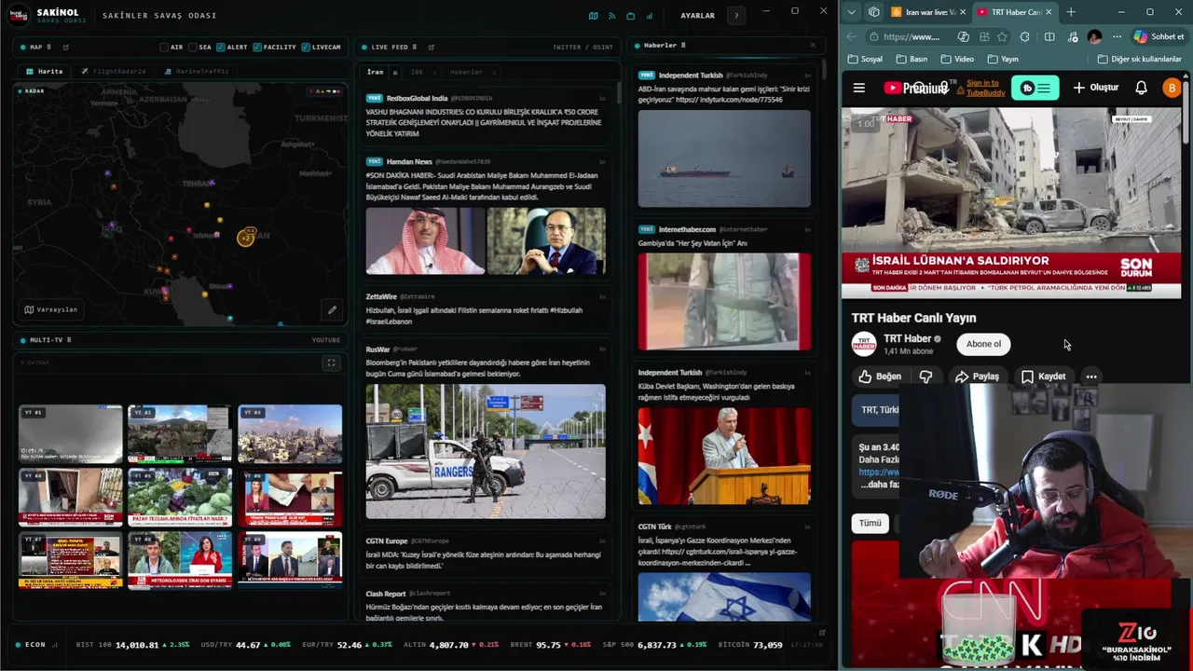
Task: Open the AYARLAR settings button
Action: [697, 16]
